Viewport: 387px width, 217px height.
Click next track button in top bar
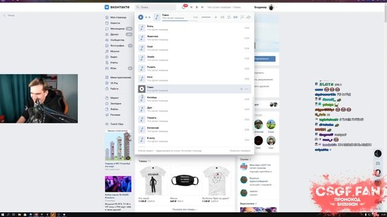(x=203, y=7)
